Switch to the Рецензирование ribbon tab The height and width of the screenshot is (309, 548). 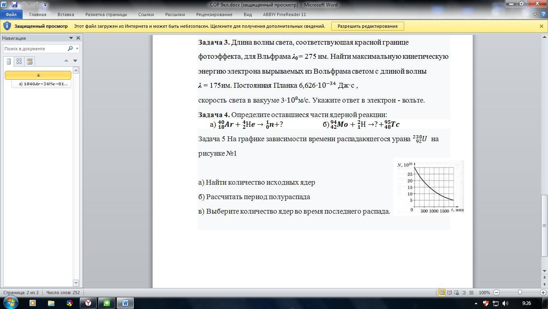point(214,14)
